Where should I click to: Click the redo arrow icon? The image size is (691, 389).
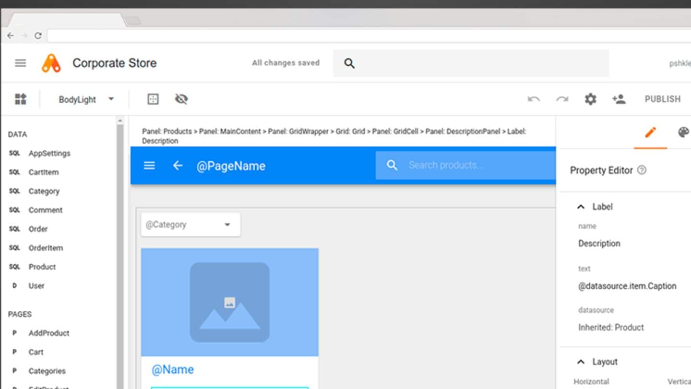click(562, 99)
